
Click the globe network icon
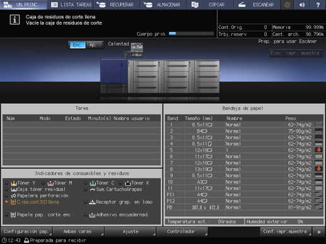tap(287, 4)
